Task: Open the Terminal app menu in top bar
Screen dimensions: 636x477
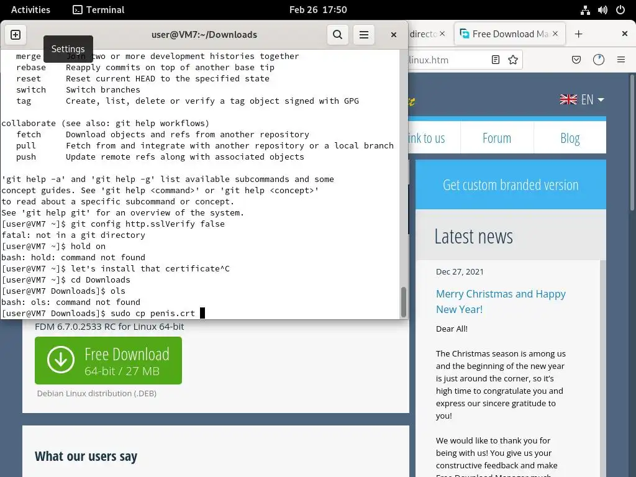Action: point(99,10)
